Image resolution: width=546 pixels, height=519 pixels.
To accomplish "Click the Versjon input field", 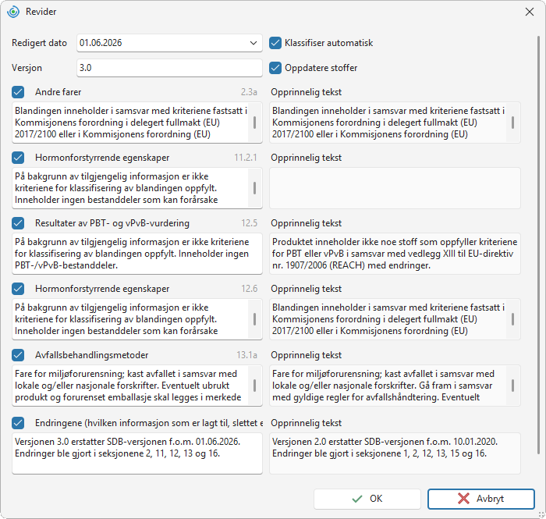I will (x=169, y=68).
